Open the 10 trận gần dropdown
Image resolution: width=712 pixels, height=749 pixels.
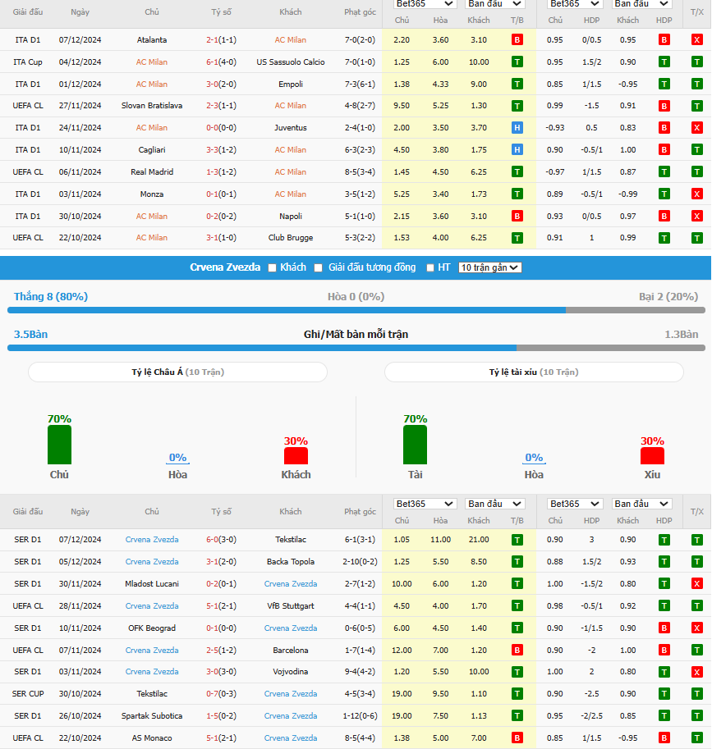coord(489,267)
